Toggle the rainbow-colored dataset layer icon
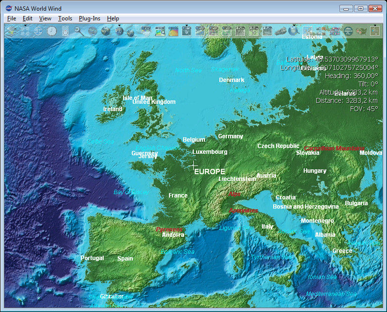 146,31
